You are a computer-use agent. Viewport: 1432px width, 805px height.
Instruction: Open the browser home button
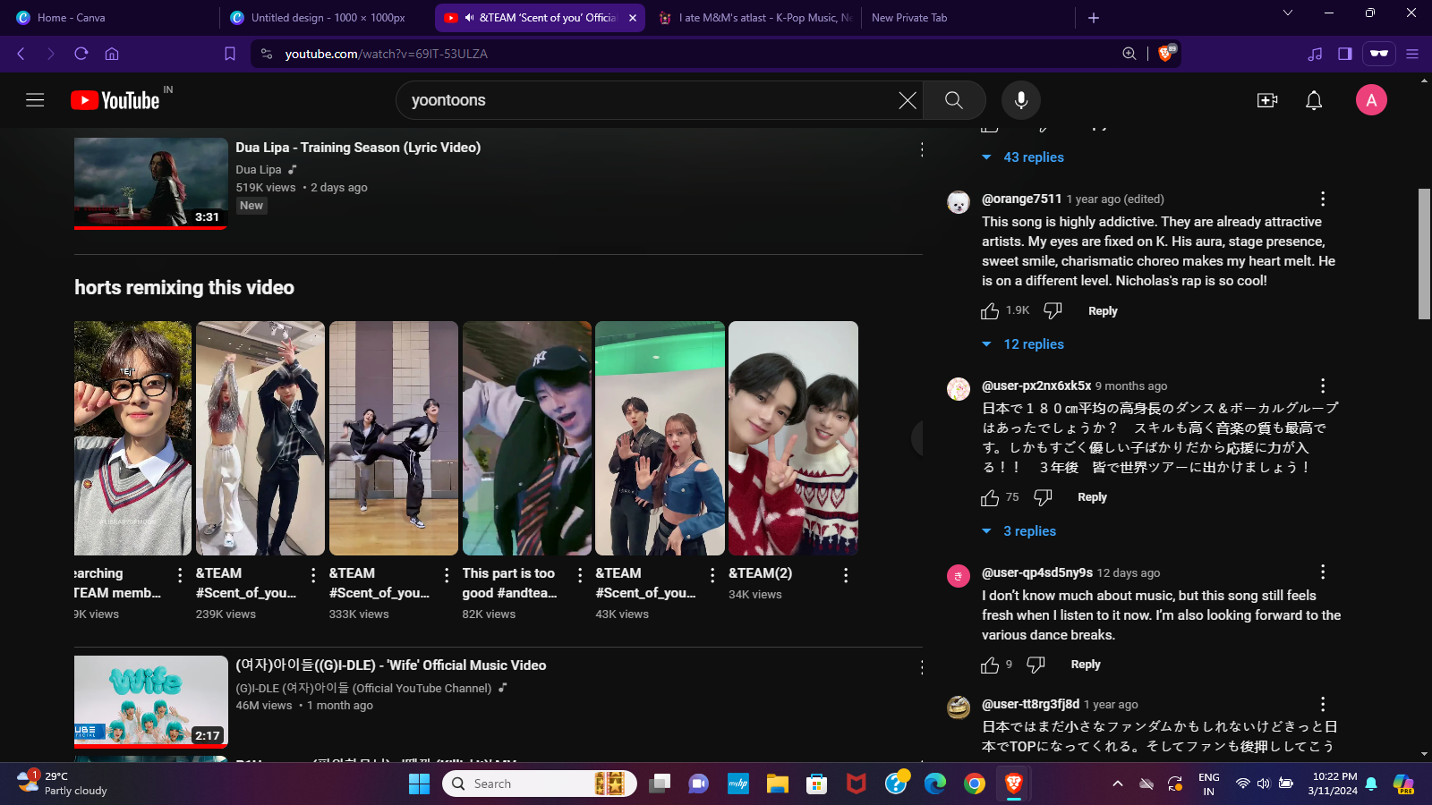pos(112,54)
